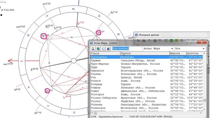Select the Uranus glyph at 22°47' on chart
Screen dimensions: 210x118
click(x=46, y=27)
